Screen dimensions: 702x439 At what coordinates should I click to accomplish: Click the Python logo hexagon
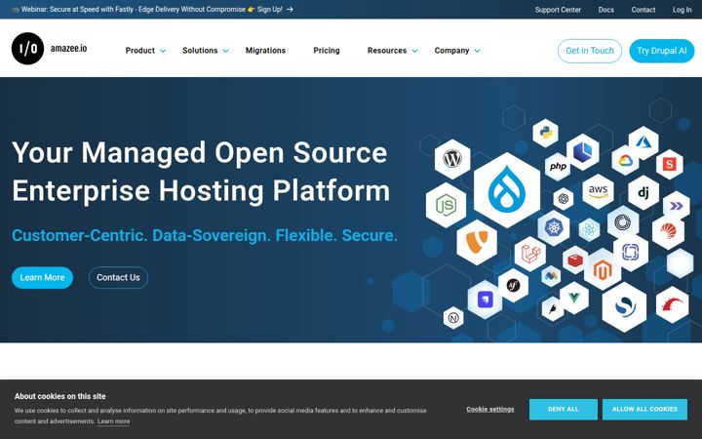coord(545,133)
